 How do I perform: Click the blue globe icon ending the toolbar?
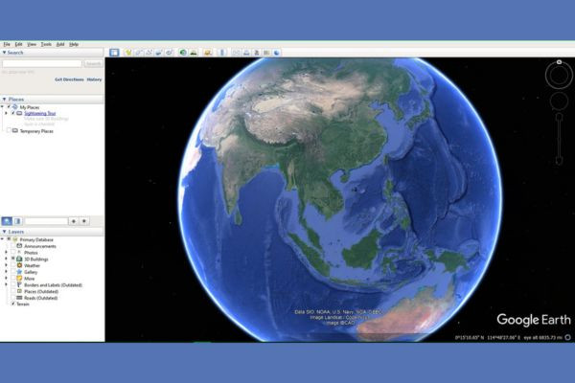tap(277, 53)
